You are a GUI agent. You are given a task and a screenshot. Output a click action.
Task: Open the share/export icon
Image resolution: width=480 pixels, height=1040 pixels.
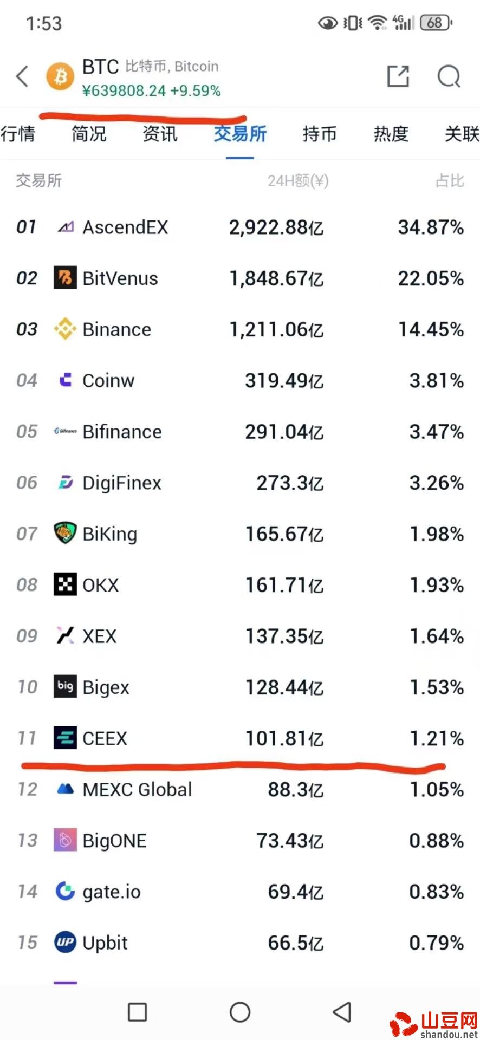coord(398,77)
